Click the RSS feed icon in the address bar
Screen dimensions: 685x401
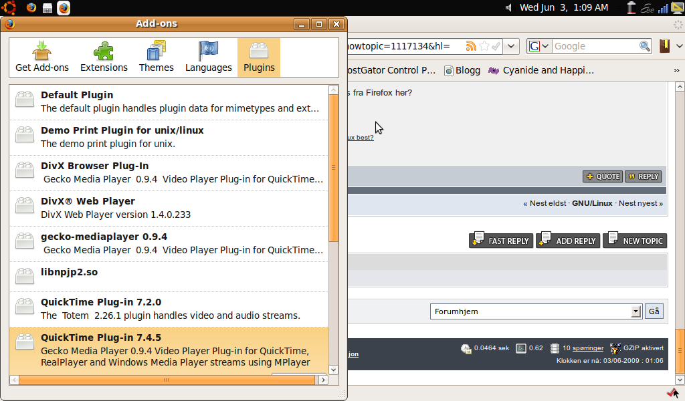coord(470,46)
